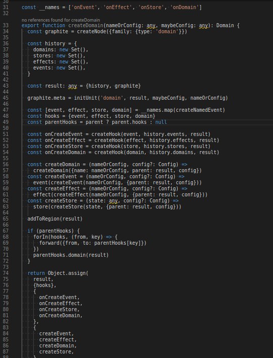The width and height of the screenshot is (273, 358).
Task: Click 'events' property on line 40
Action: [x=42, y=68]
